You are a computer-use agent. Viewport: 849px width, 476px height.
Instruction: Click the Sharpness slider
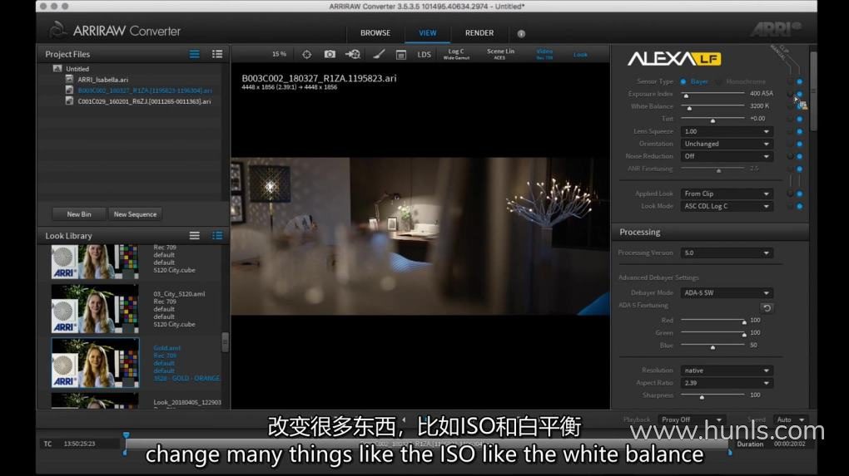(x=712, y=395)
